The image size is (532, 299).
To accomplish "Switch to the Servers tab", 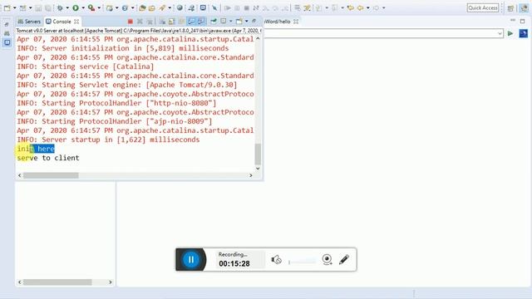I will (29, 22).
